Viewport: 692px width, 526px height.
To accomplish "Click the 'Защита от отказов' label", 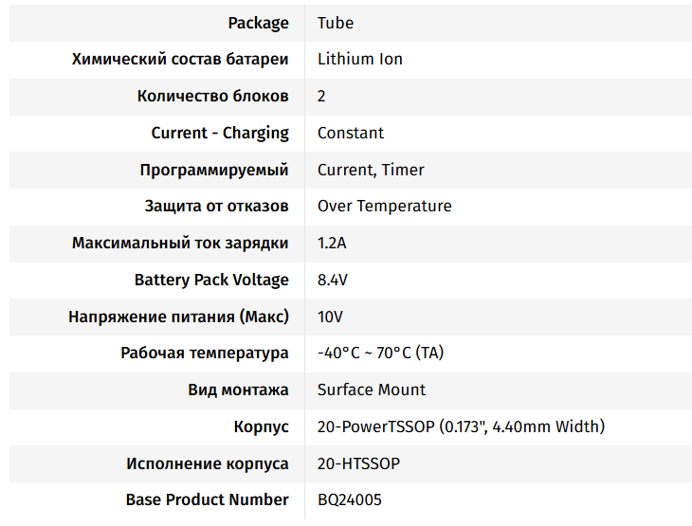I will pos(217,207).
